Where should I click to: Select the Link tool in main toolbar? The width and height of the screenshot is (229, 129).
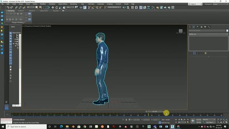[x=16, y=8]
